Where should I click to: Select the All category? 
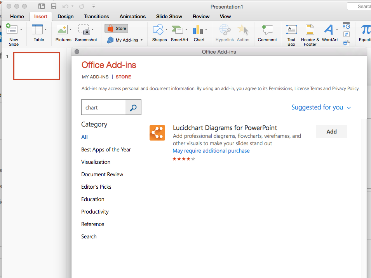(84, 137)
